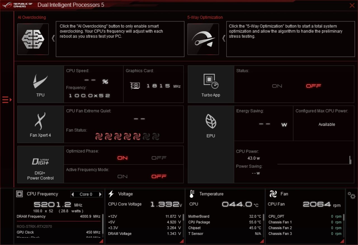Select previous core with left arrow
The width and height of the screenshot is (358, 245).
pos(73,194)
